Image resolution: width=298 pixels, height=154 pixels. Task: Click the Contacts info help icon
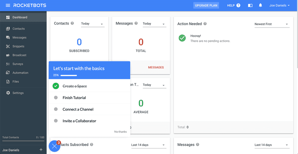point(72,23)
